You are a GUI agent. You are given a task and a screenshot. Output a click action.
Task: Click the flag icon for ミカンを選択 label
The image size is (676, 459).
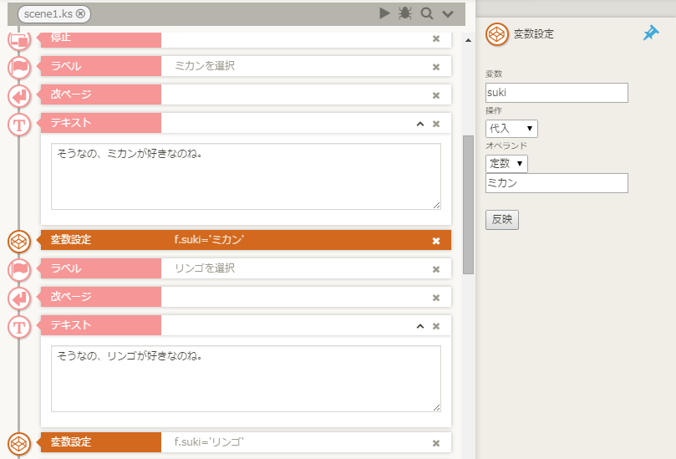[x=19, y=67]
